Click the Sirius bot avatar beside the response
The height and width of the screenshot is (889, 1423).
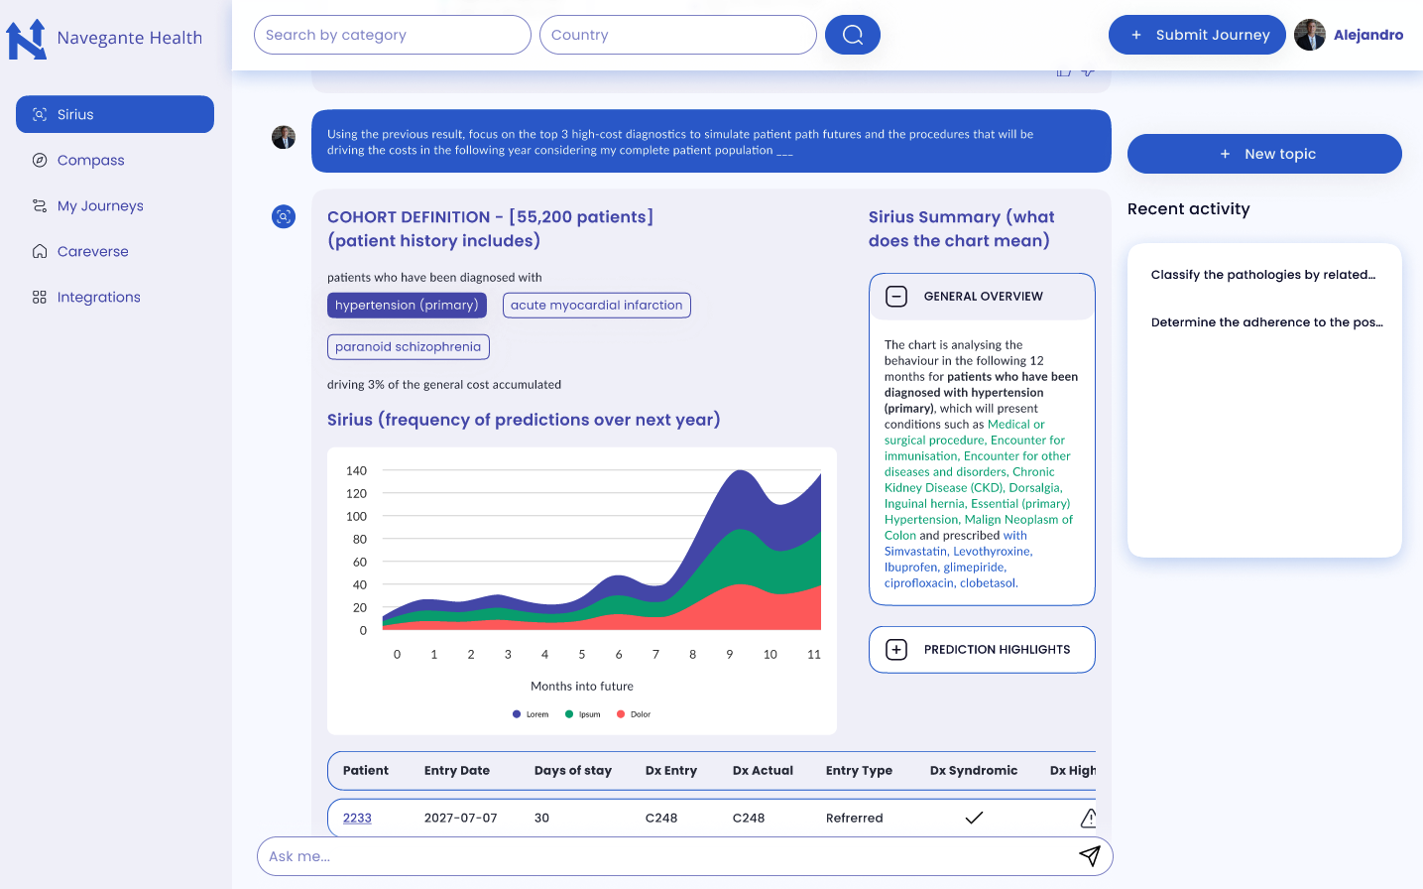coord(284,216)
